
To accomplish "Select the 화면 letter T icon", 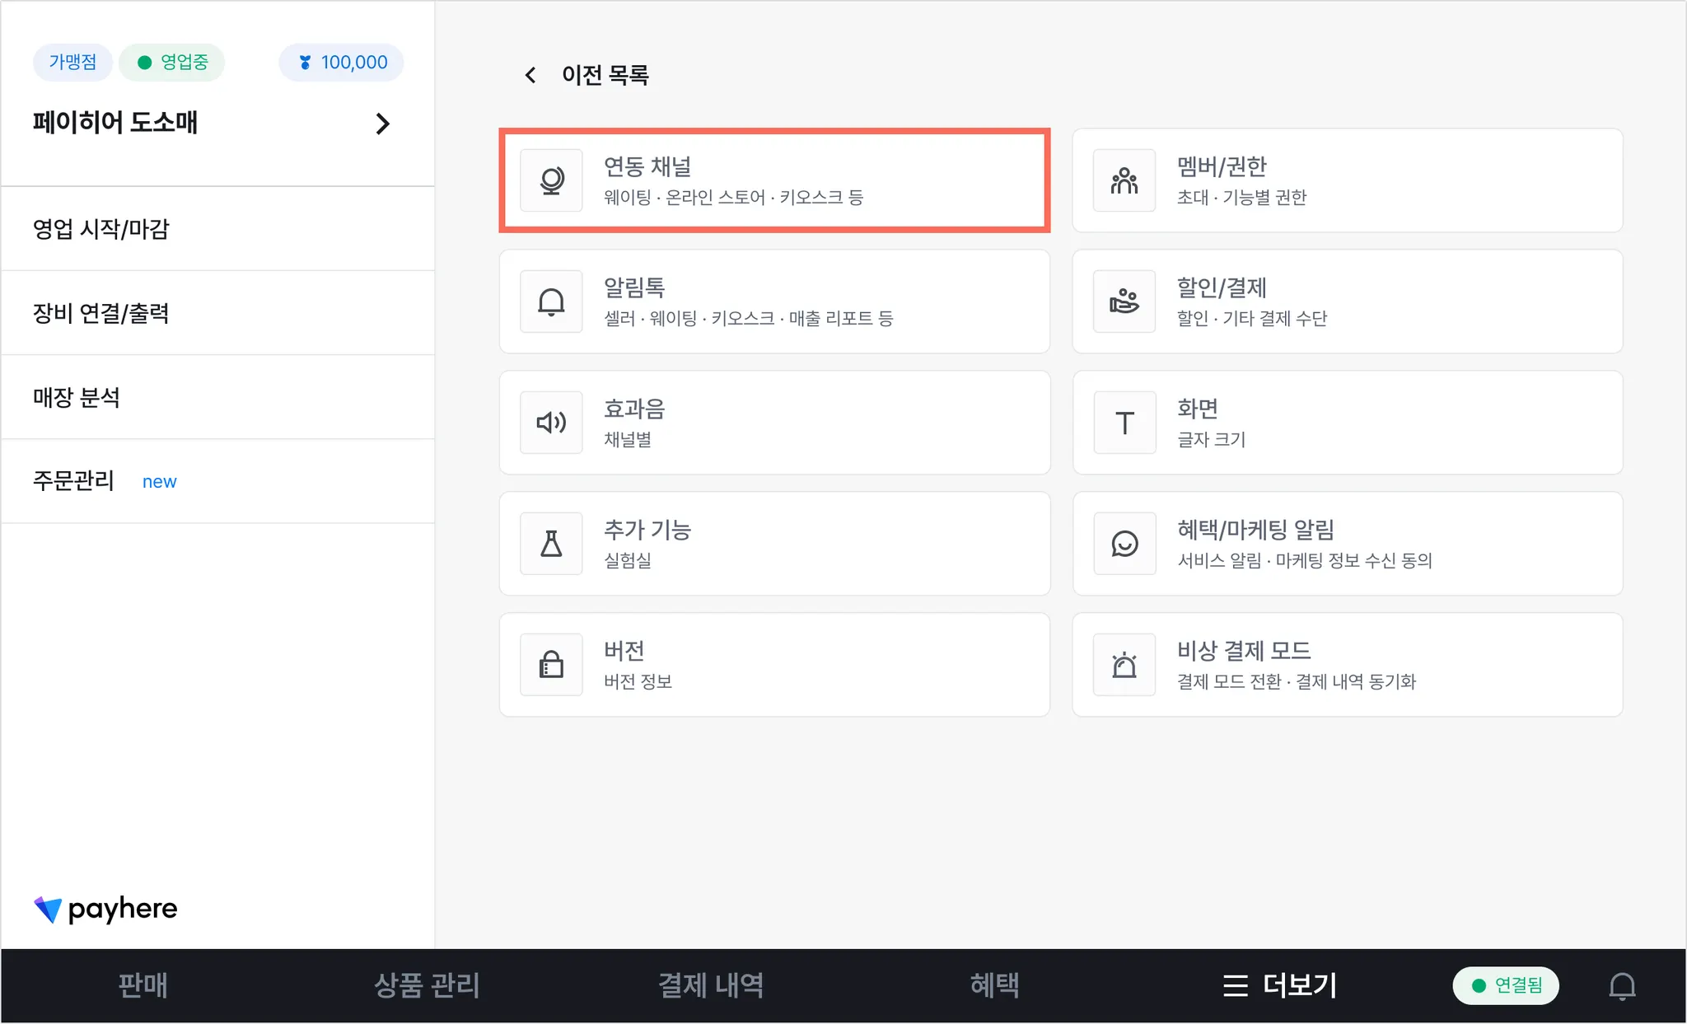I will tap(1124, 423).
